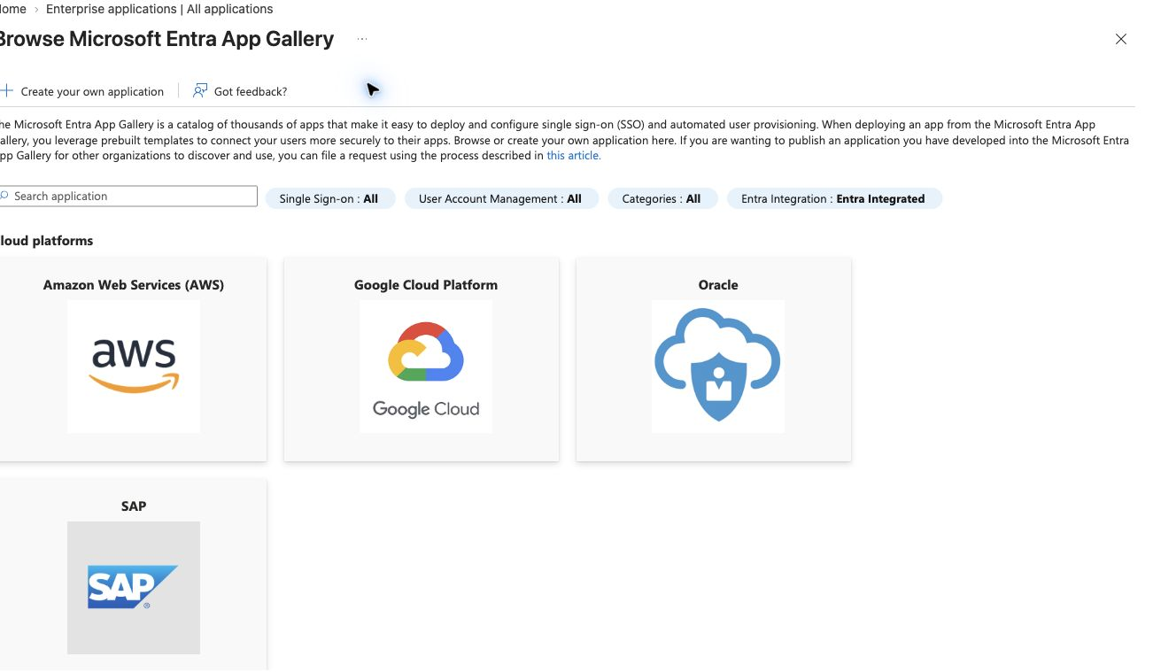Open the 'this article' link
The image size is (1153, 672).
coord(574,156)
